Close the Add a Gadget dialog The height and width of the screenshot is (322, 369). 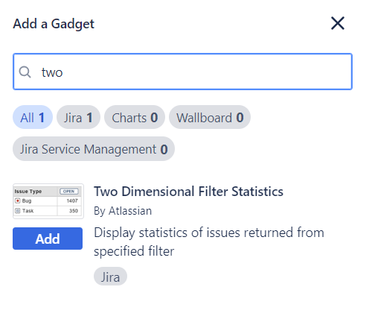pos(338,23)
